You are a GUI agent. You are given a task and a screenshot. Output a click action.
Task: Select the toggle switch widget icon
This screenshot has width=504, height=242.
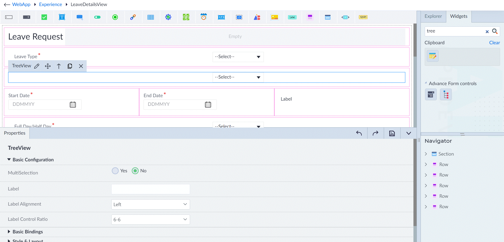(97, 17)
